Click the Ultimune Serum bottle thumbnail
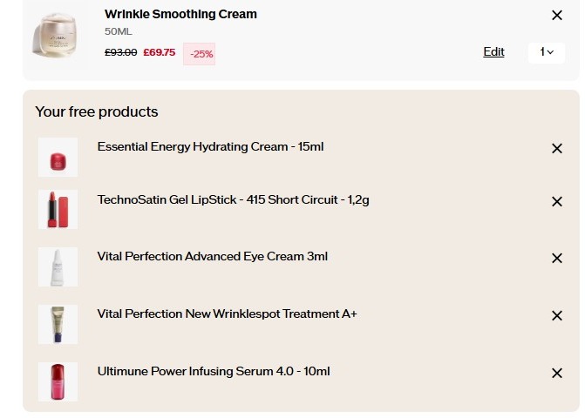 point(58,381)
